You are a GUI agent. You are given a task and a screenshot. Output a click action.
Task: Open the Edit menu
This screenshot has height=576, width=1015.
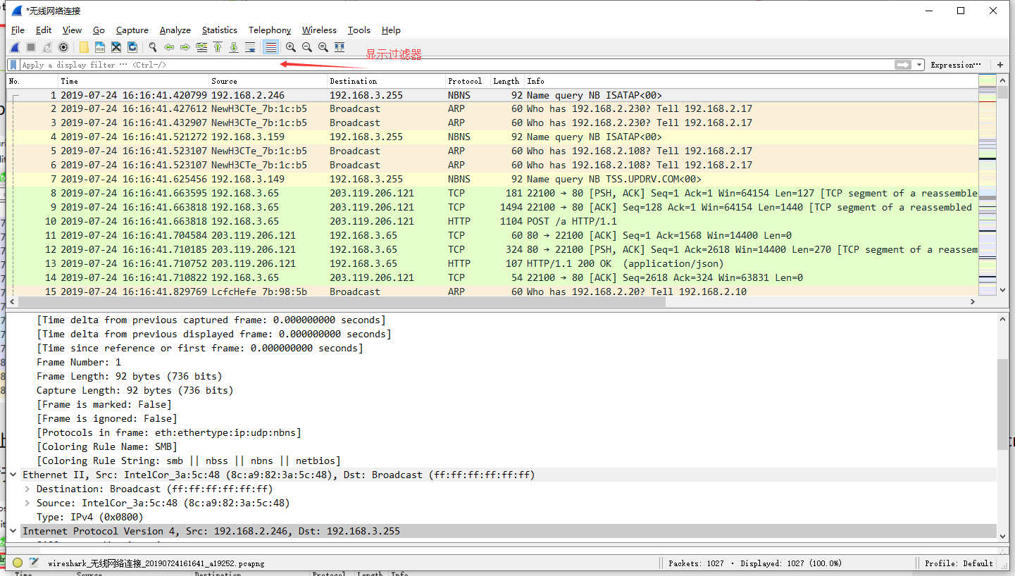(x=44, y=30)
